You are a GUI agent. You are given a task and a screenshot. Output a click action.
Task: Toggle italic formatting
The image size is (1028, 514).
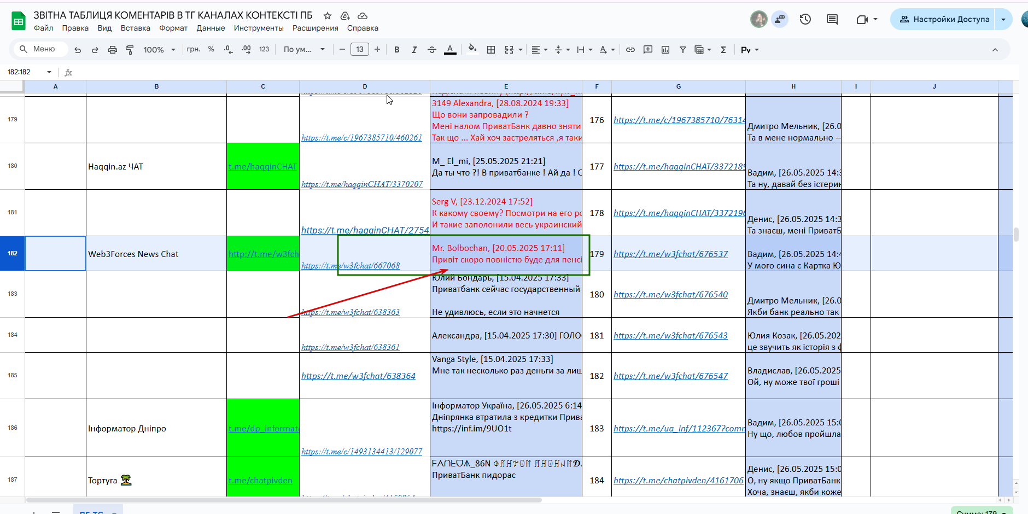coord(414,50)
